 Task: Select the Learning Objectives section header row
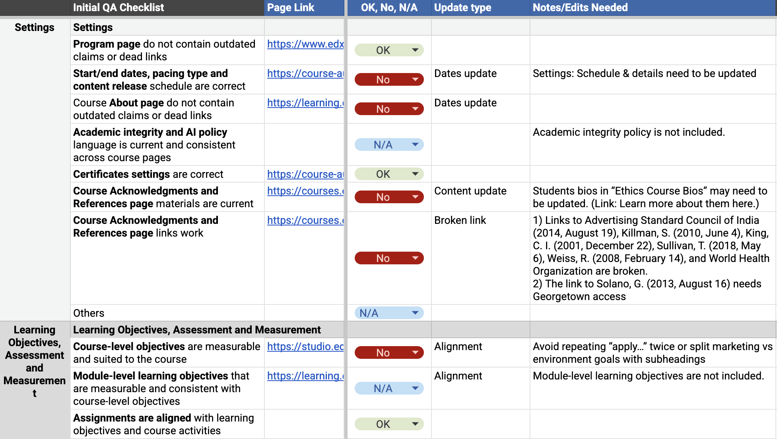(x=197, y=330)
